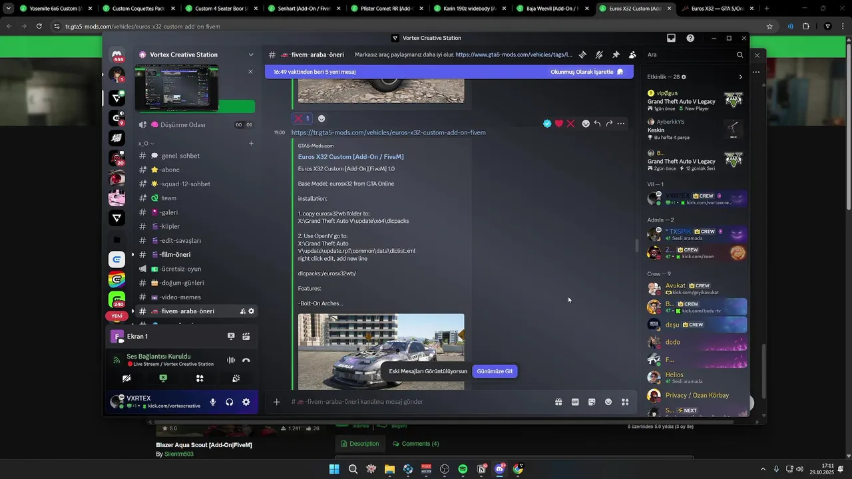
Task: Switch to Yosemite 6x6 Custom browser tab
Action: (x=56, y=9)
